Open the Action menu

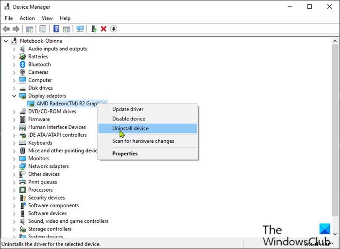click(x=27, y=18)
